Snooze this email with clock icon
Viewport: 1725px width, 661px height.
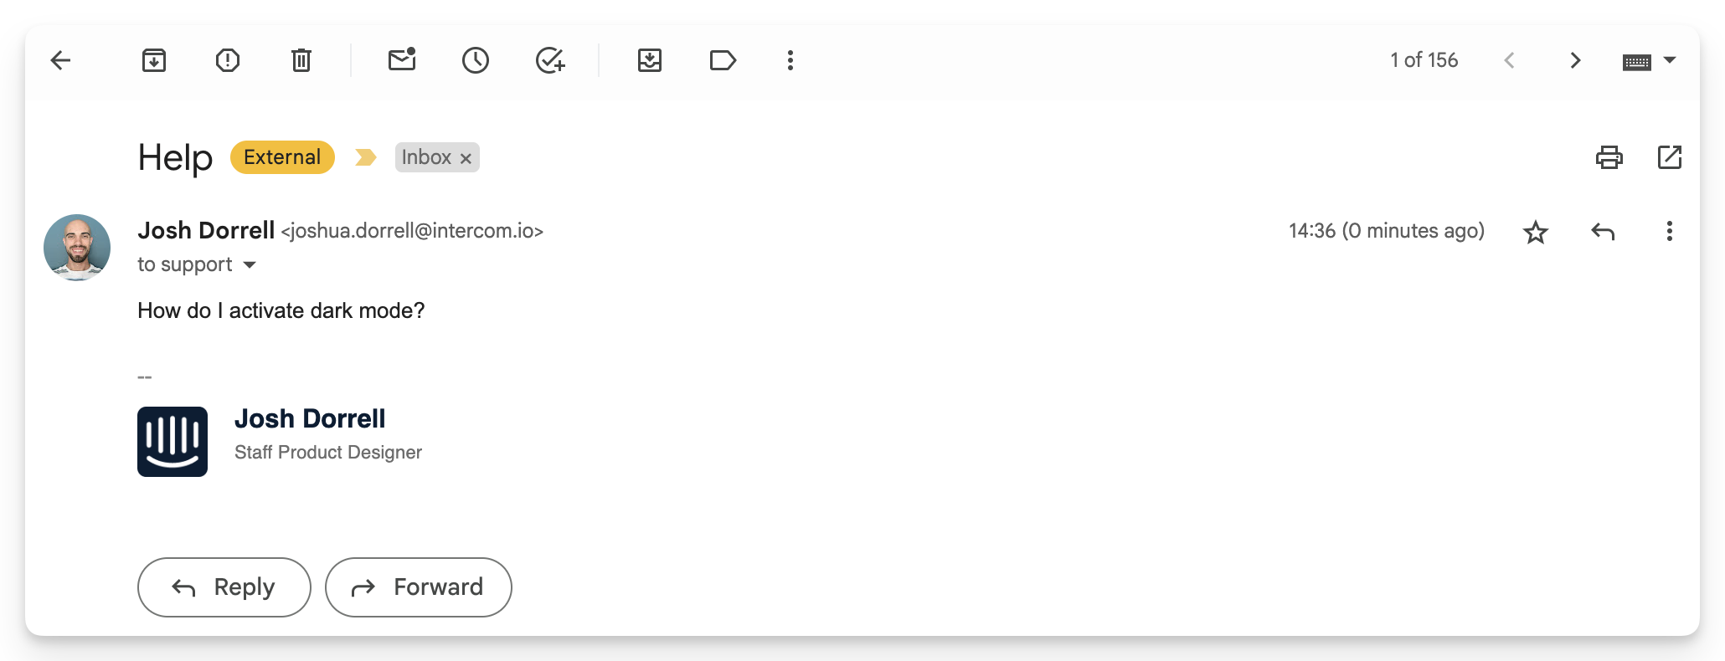476,60
